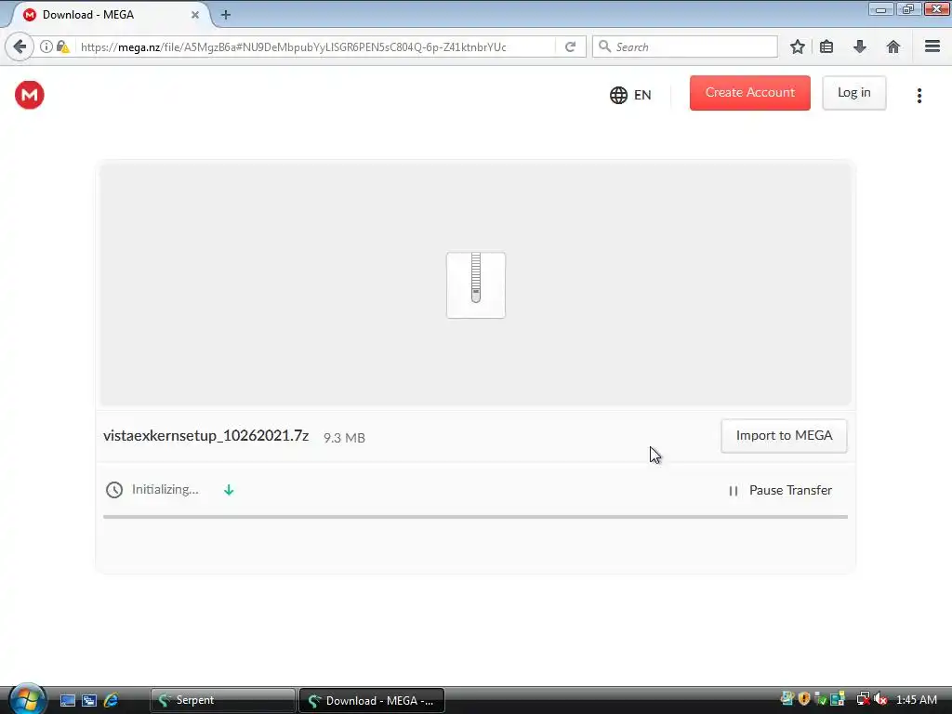Image resolution: width=952 pixels, height=714 pixels.
Task: Bookmark this page with star icon
Action: (797, 46)
